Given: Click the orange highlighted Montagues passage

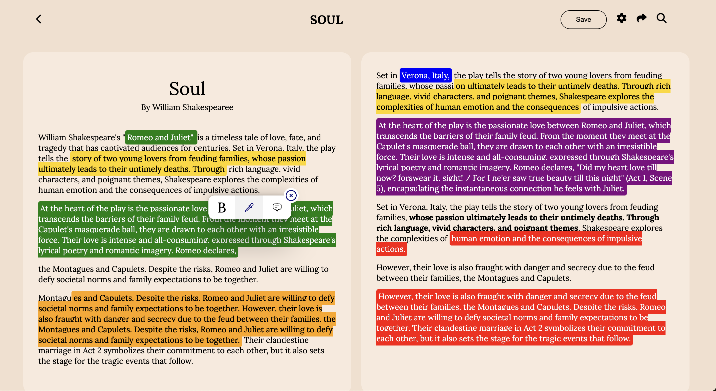Looking at the screenshot, I should 186,319.
